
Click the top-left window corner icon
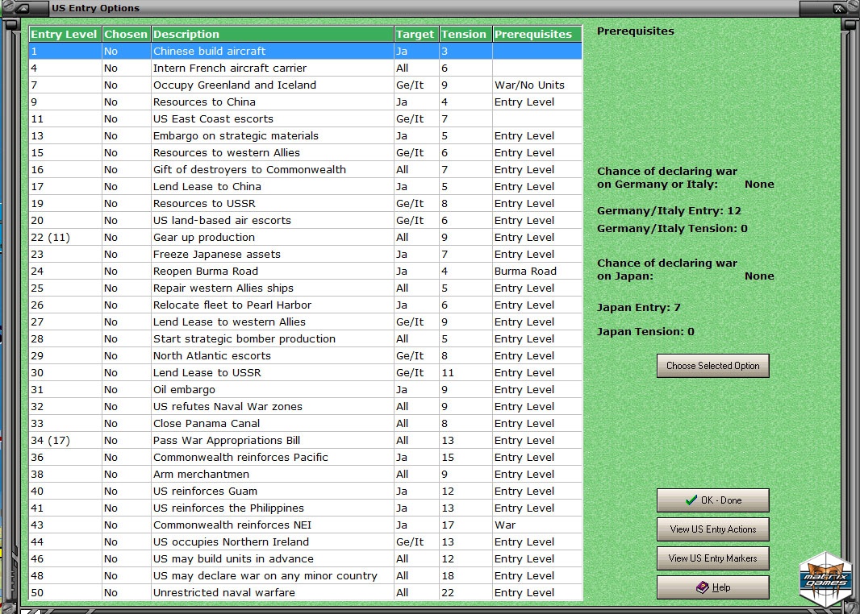(x=23, y=8)
